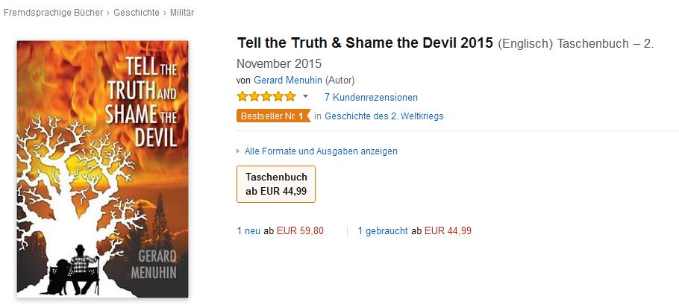Read the 7 Kundenrezensionen
Screen dimensions: 679x308
pos(371,97)
